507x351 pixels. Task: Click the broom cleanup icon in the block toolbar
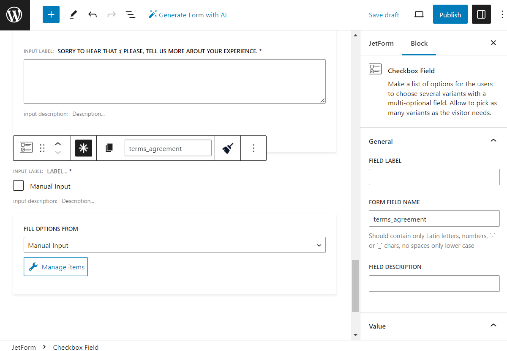click(227, 148)
